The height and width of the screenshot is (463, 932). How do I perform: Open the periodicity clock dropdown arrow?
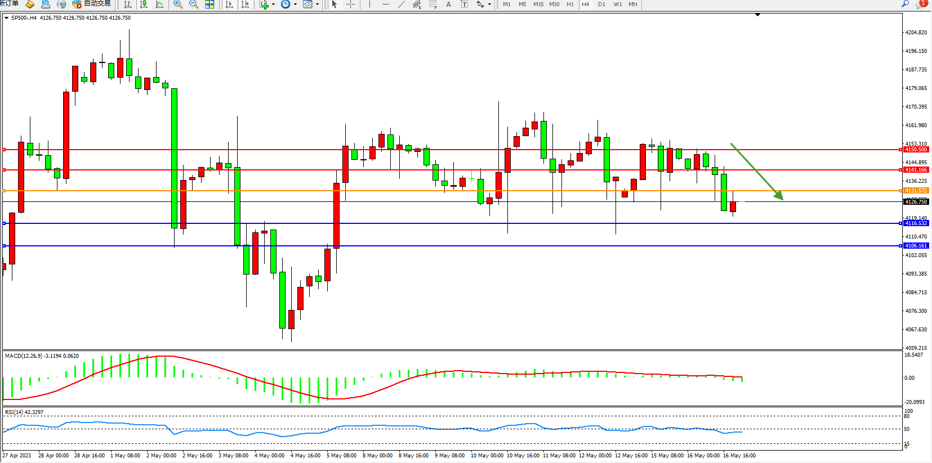(x=295, y=5)
